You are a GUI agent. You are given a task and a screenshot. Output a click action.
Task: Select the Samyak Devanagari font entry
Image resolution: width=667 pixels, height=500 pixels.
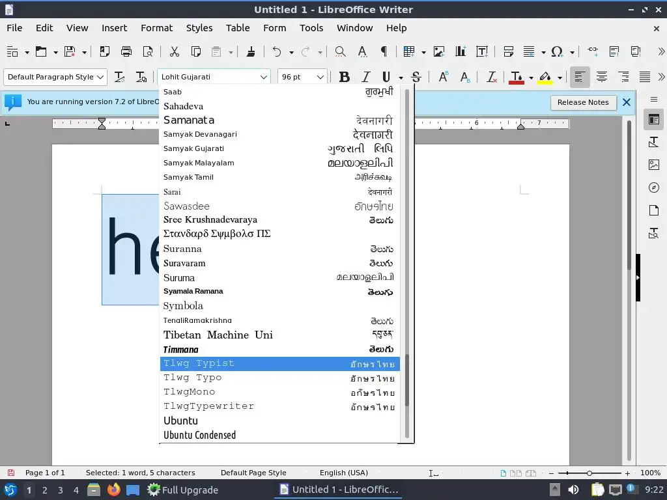point(279,134)
